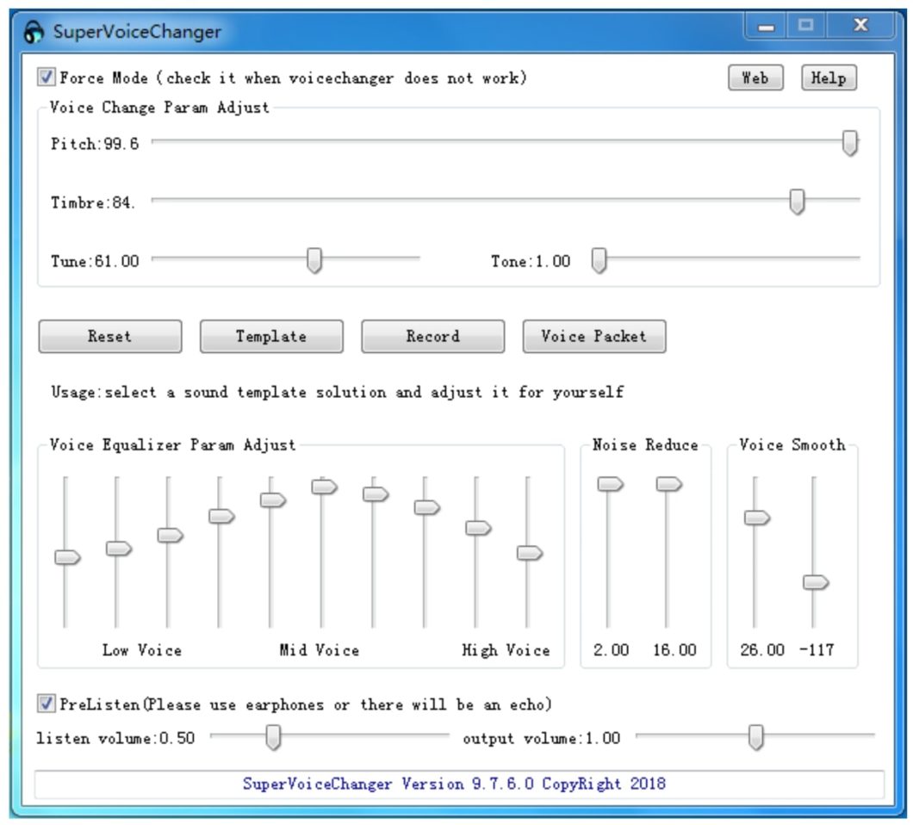
Task: Click the '2.00' Noise Reduce value
Action: click(611, 650)
